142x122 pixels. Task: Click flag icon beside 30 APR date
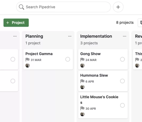[82, 108]
